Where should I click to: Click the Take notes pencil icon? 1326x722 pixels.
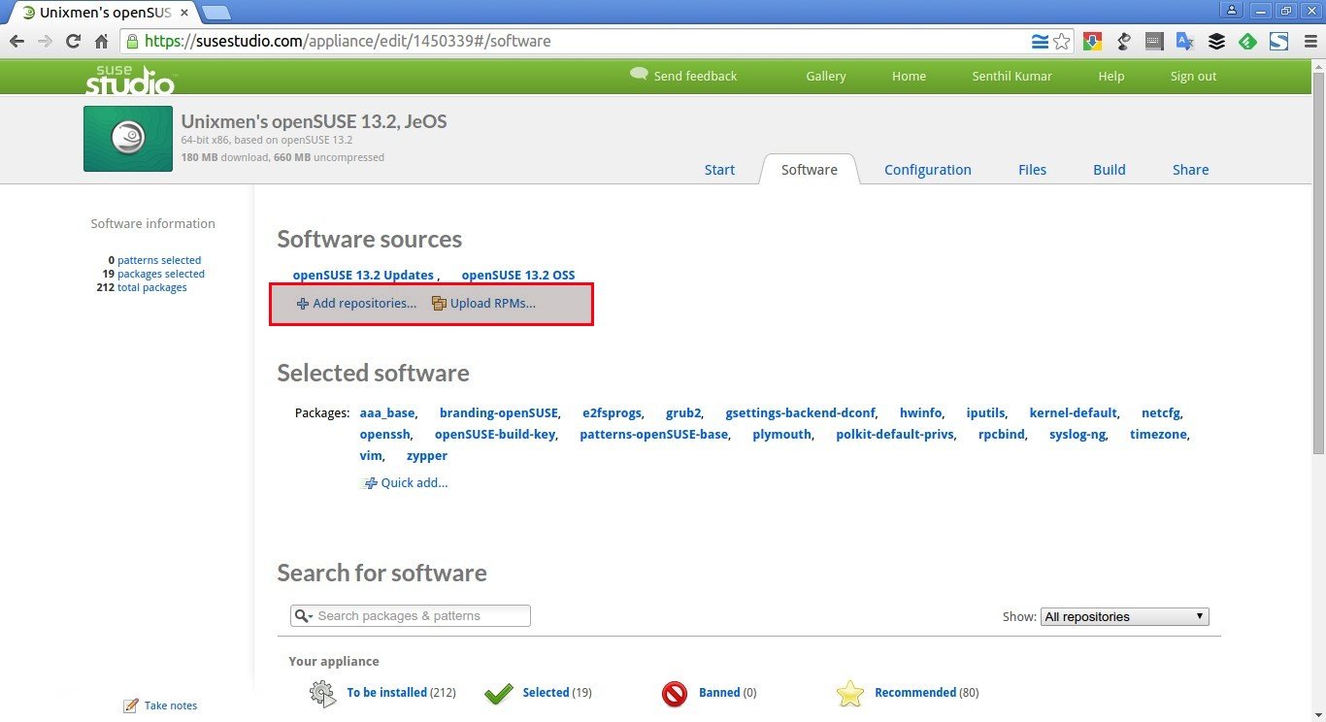point(131,706)
